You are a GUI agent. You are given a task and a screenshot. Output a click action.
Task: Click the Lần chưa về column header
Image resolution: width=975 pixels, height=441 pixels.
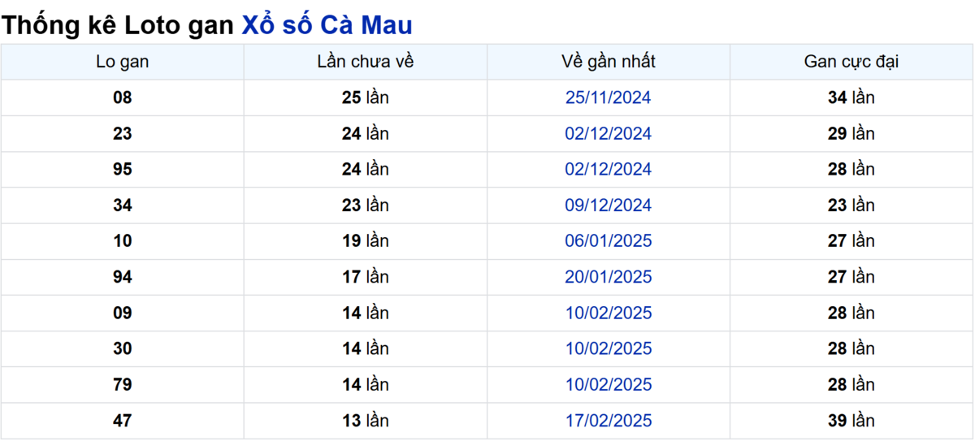(x=366, y=62)
